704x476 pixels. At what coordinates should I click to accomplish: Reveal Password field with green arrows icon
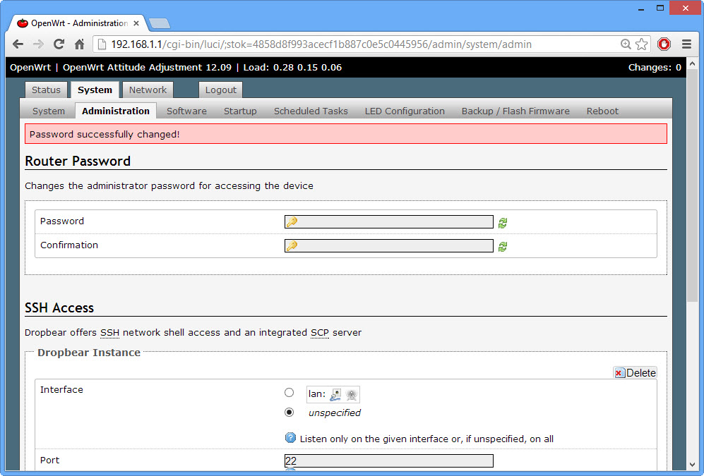503,223
